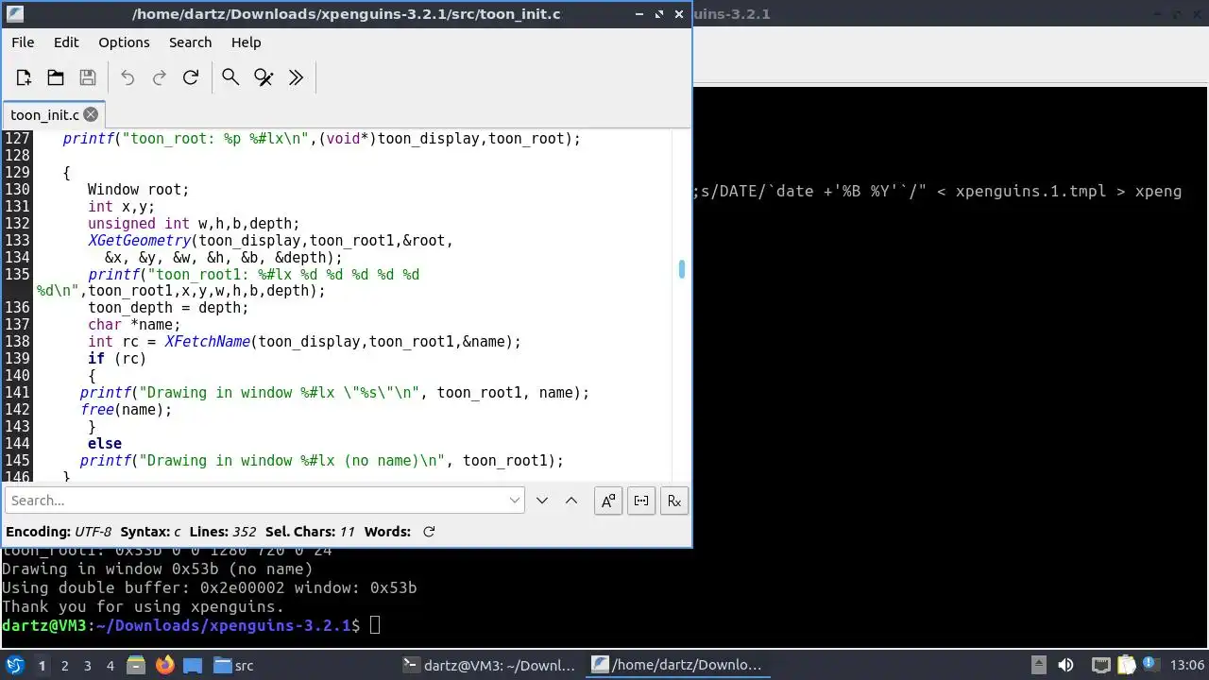Click "Encoding: UTF-8" in status bar
The image size is (1209, 680).
pyautogui.click(x=59, y=532)
